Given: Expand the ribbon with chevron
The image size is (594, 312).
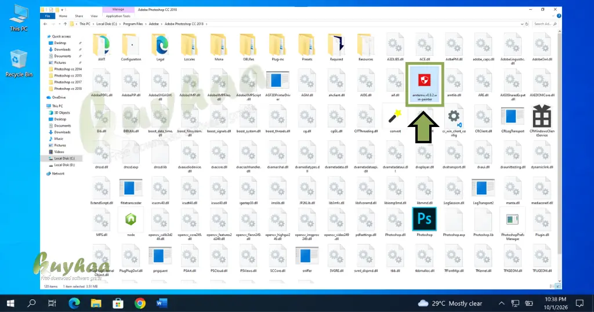Looking at the screenshot, I should click(x=554, y=16).
